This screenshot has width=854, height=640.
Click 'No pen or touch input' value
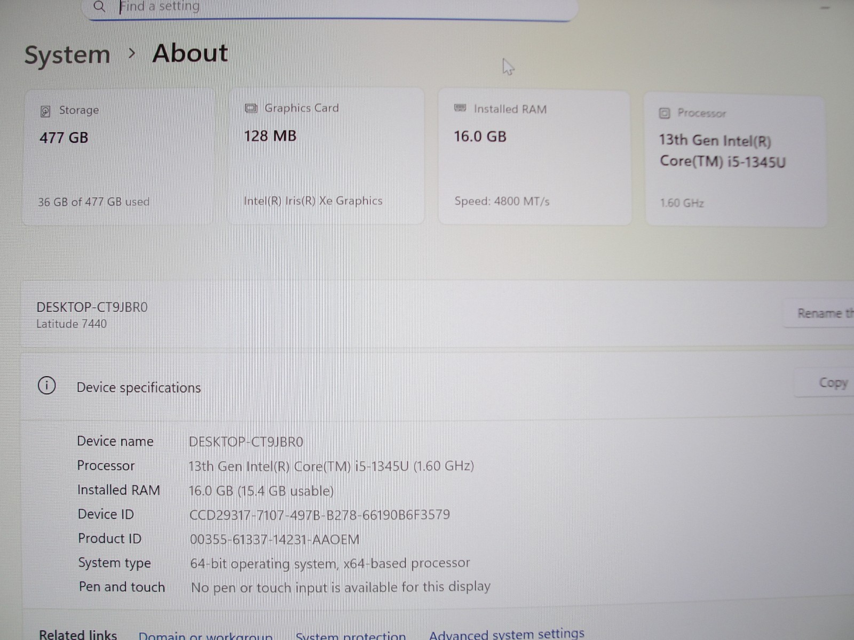coord(341,587)
